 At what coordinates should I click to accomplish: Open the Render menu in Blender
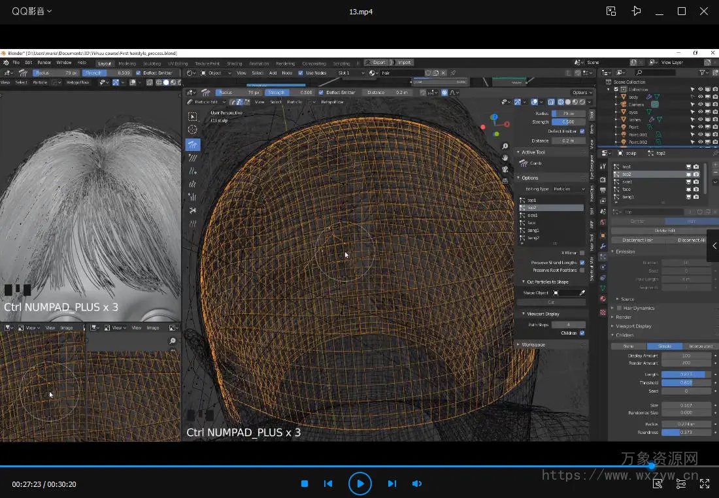tap(44, 63)
